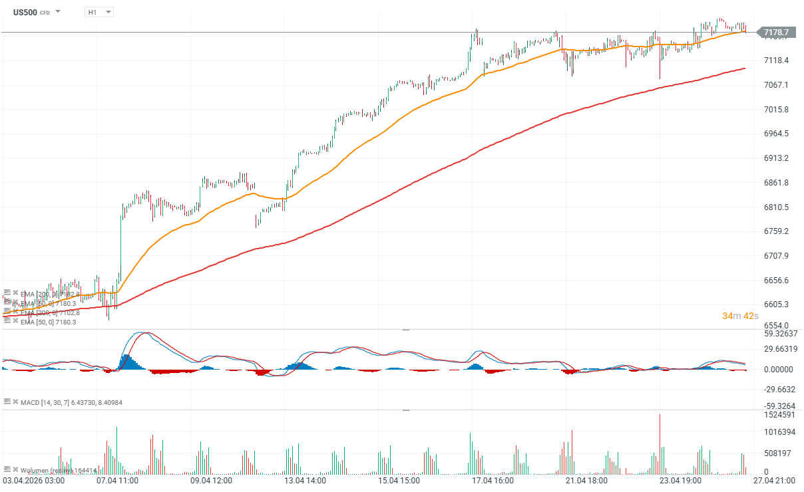The height and width of the screenshot is (492, 804).
Task: Grab the divider handle above the volume panel
Action: click(x=406, y=410)
